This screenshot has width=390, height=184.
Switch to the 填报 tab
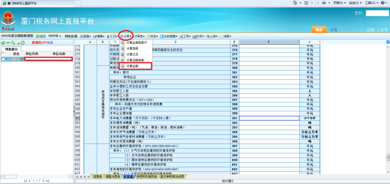[x=319, y=30]
